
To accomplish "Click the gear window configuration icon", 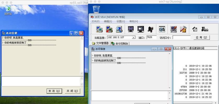I will pos(162,29).
